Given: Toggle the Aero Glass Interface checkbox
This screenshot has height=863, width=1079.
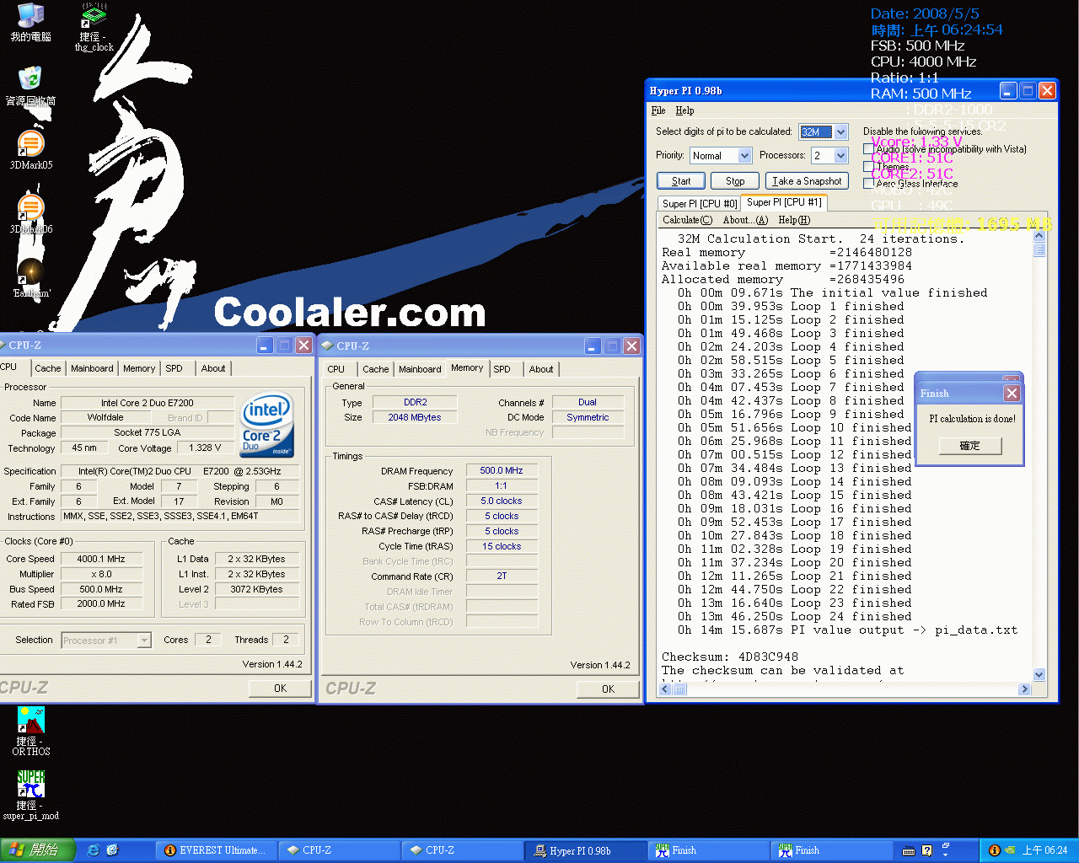Looking at the screenshot, I should coord(868,183).
